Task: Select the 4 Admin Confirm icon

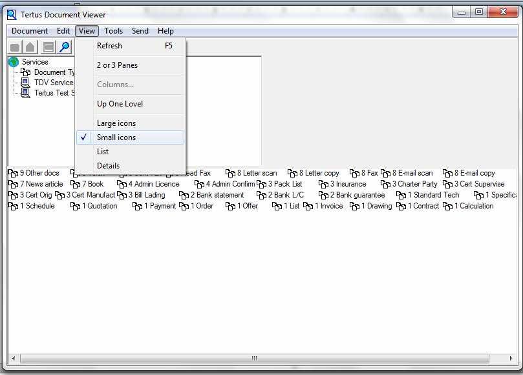Action: tap(200, 184)
